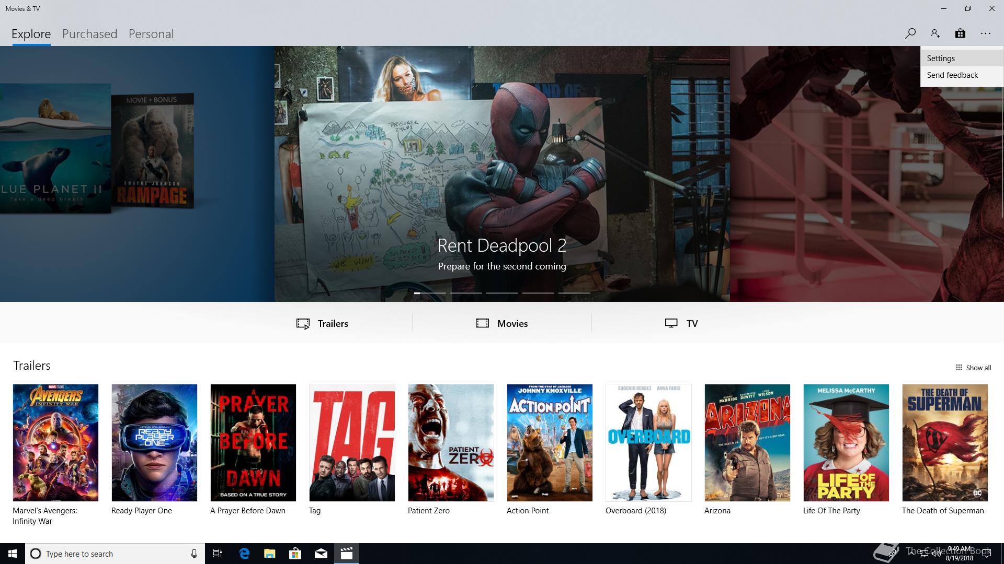Click Movies & TV taskbar icon
The image size is (1004, 564).
[346, 554]
